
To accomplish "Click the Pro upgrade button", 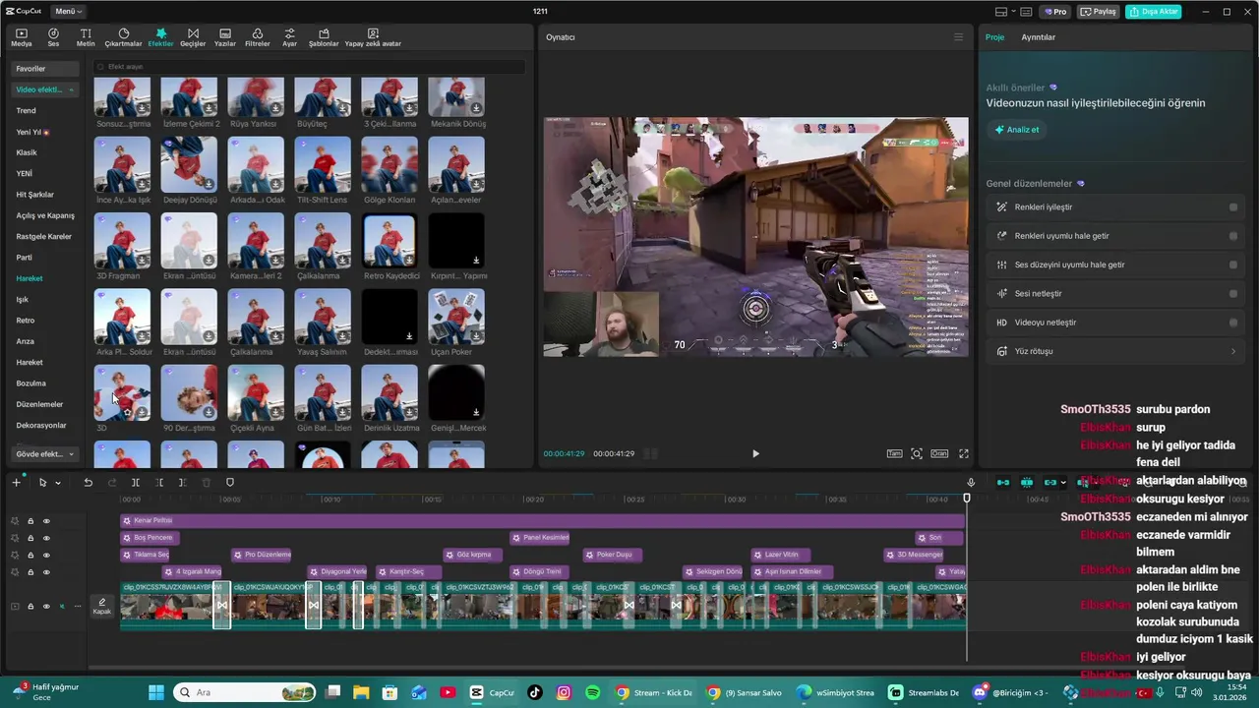I will (x=1056, y=12).
